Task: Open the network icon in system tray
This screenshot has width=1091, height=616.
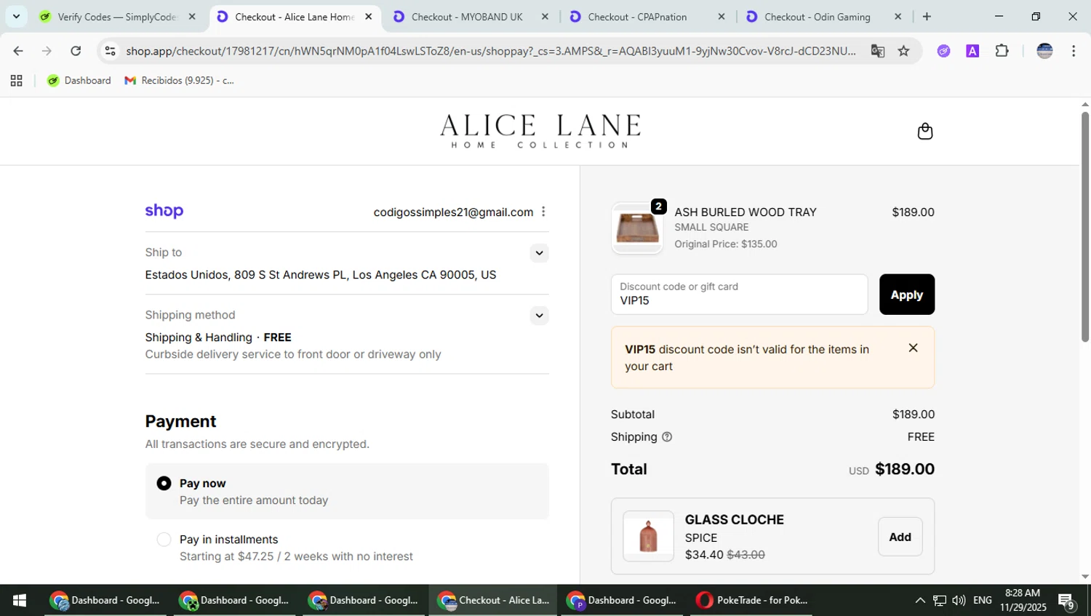Action: [940, 600]
